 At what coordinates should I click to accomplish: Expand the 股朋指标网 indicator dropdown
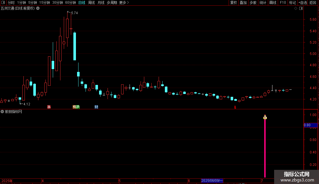point(2,112)
